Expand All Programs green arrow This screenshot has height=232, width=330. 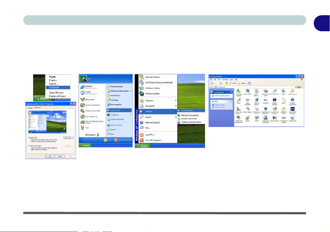point(98,135)
